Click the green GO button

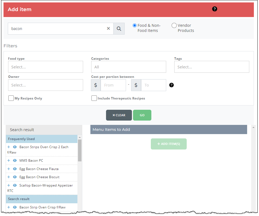coord(142,115)
